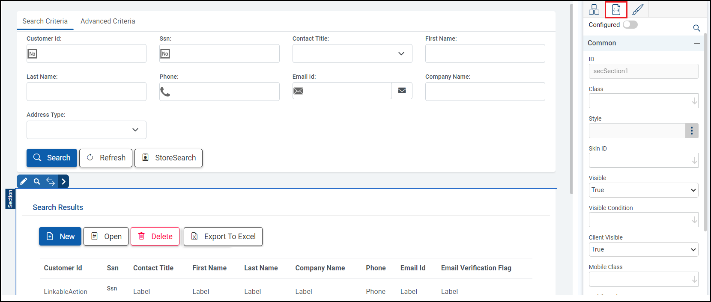
Task: Click the First Name input field
Action: click(485, 53)
